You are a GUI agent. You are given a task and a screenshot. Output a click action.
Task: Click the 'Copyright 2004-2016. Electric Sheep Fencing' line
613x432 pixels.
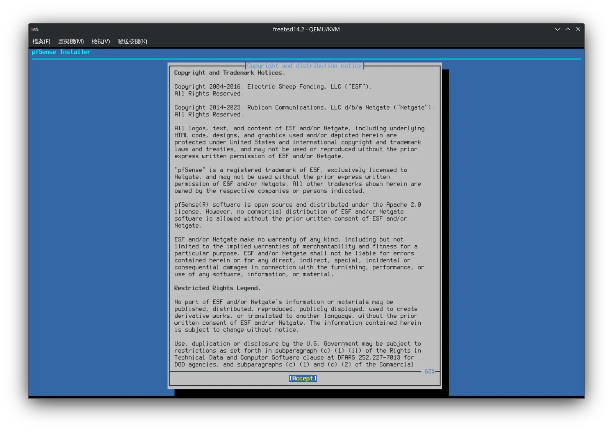273,87
